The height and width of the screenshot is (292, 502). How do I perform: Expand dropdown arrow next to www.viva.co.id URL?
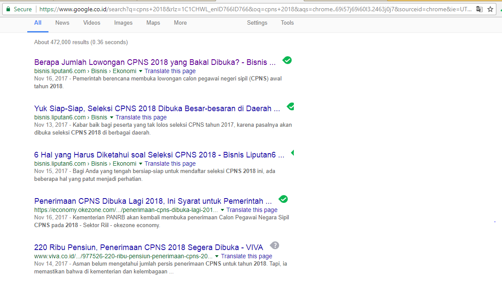click(x=217, y=257)
